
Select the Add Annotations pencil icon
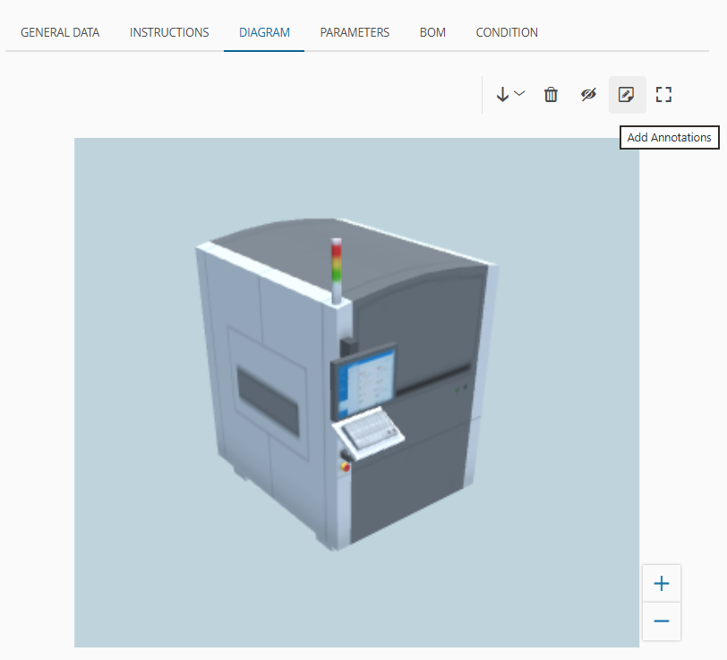click(627, 95)
